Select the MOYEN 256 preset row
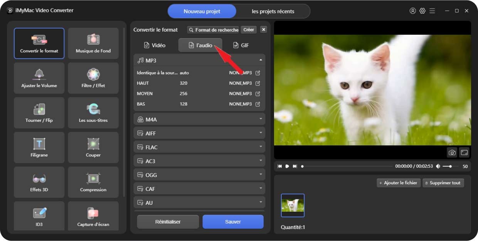 [x=199, y=93]
